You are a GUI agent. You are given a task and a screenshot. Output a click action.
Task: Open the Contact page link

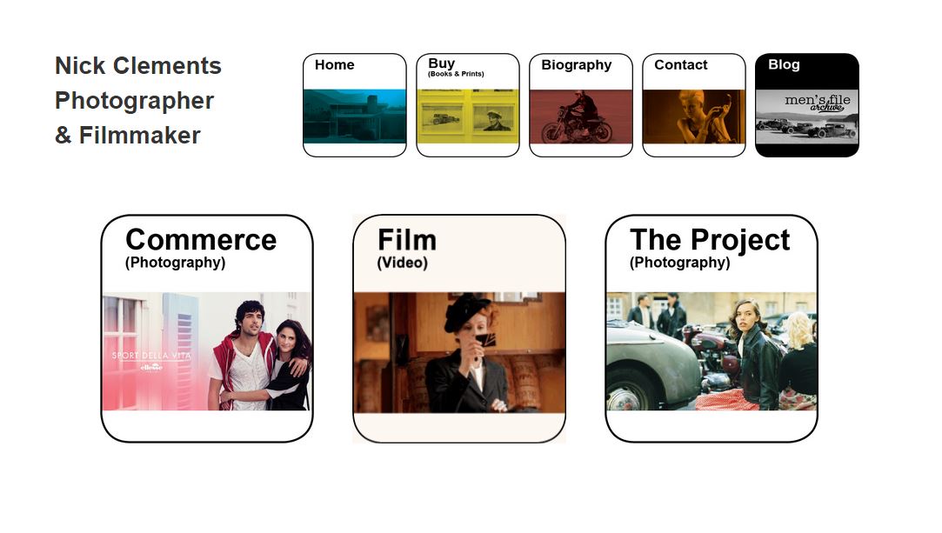pyautogui.click(x=693, y=105)
